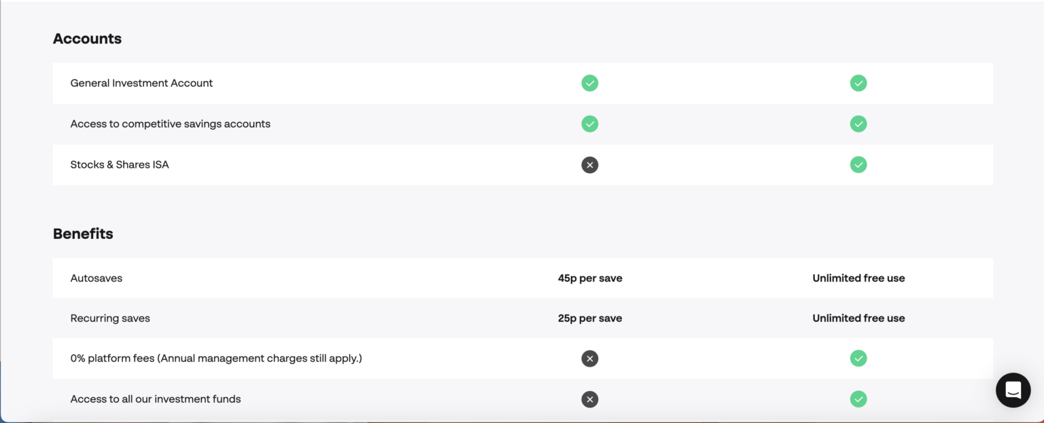Toggle the check in the savings accounts row, right column

(858, 124)
